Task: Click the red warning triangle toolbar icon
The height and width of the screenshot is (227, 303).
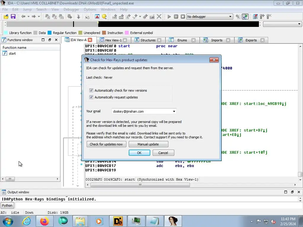Action: [97, 17]
